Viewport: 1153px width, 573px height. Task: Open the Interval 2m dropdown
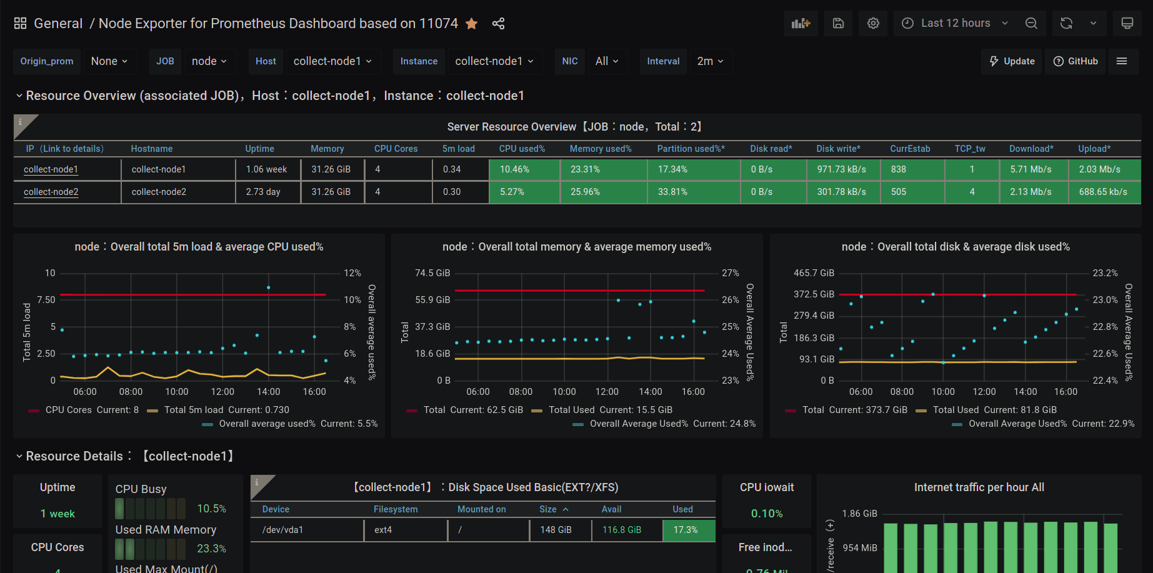(710, 61)
